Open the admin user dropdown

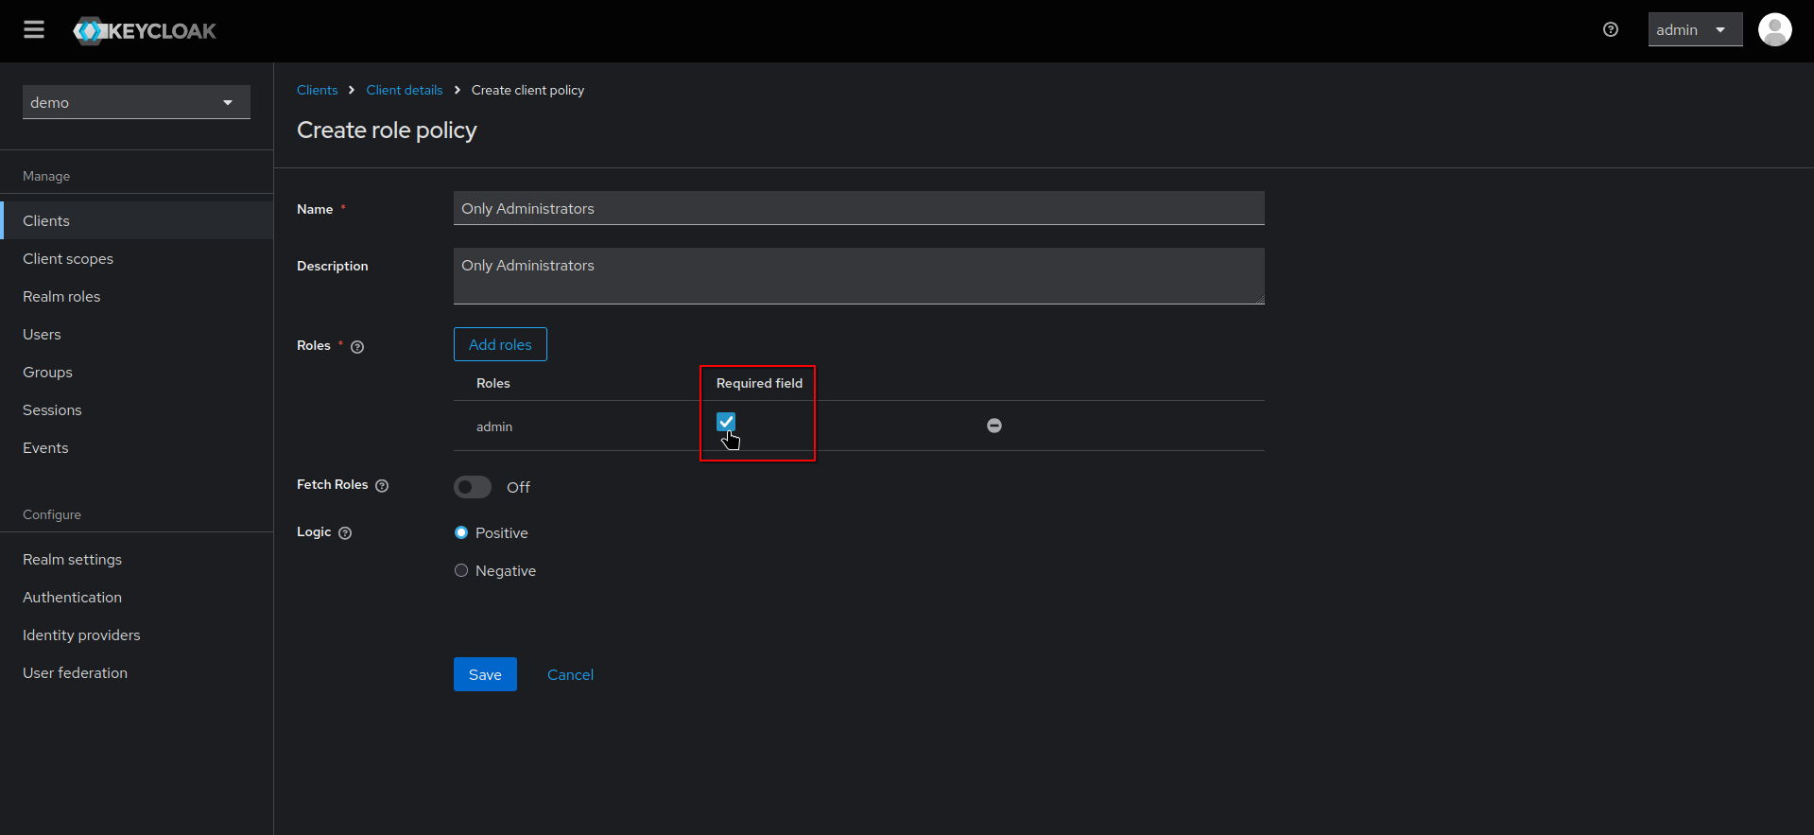(1695, 30)
